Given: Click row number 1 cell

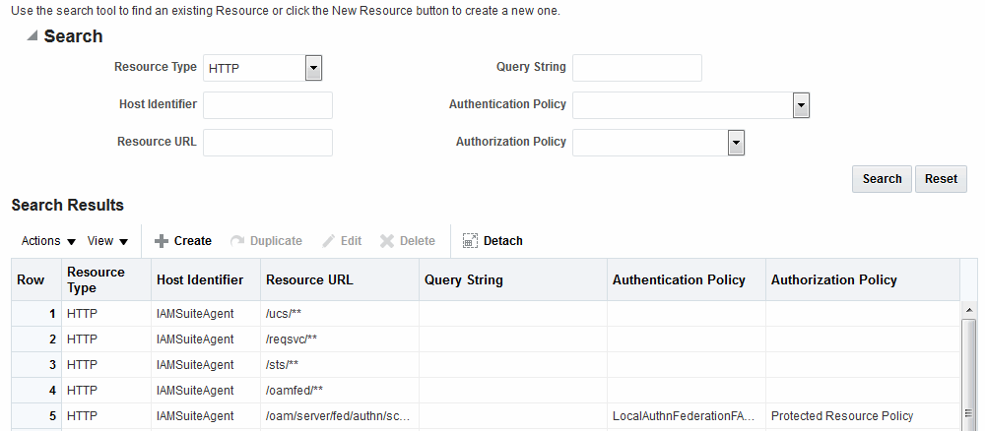Looking at the screenshot, I should [35, 313].
